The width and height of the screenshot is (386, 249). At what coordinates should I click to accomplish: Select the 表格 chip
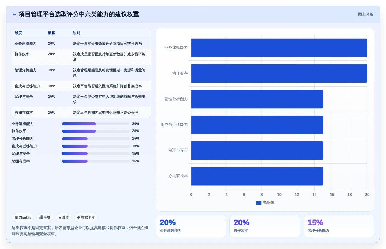(45, 217)
